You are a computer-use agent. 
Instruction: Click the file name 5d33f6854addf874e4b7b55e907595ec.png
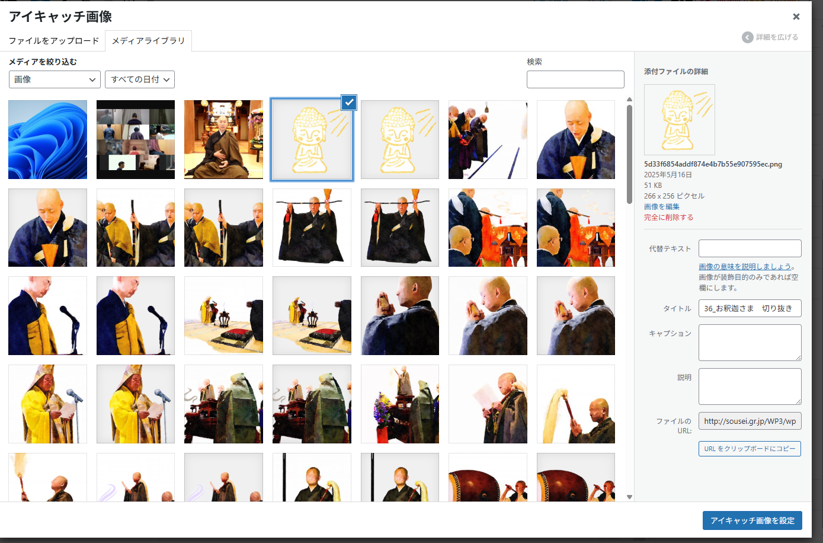(713, 164)
